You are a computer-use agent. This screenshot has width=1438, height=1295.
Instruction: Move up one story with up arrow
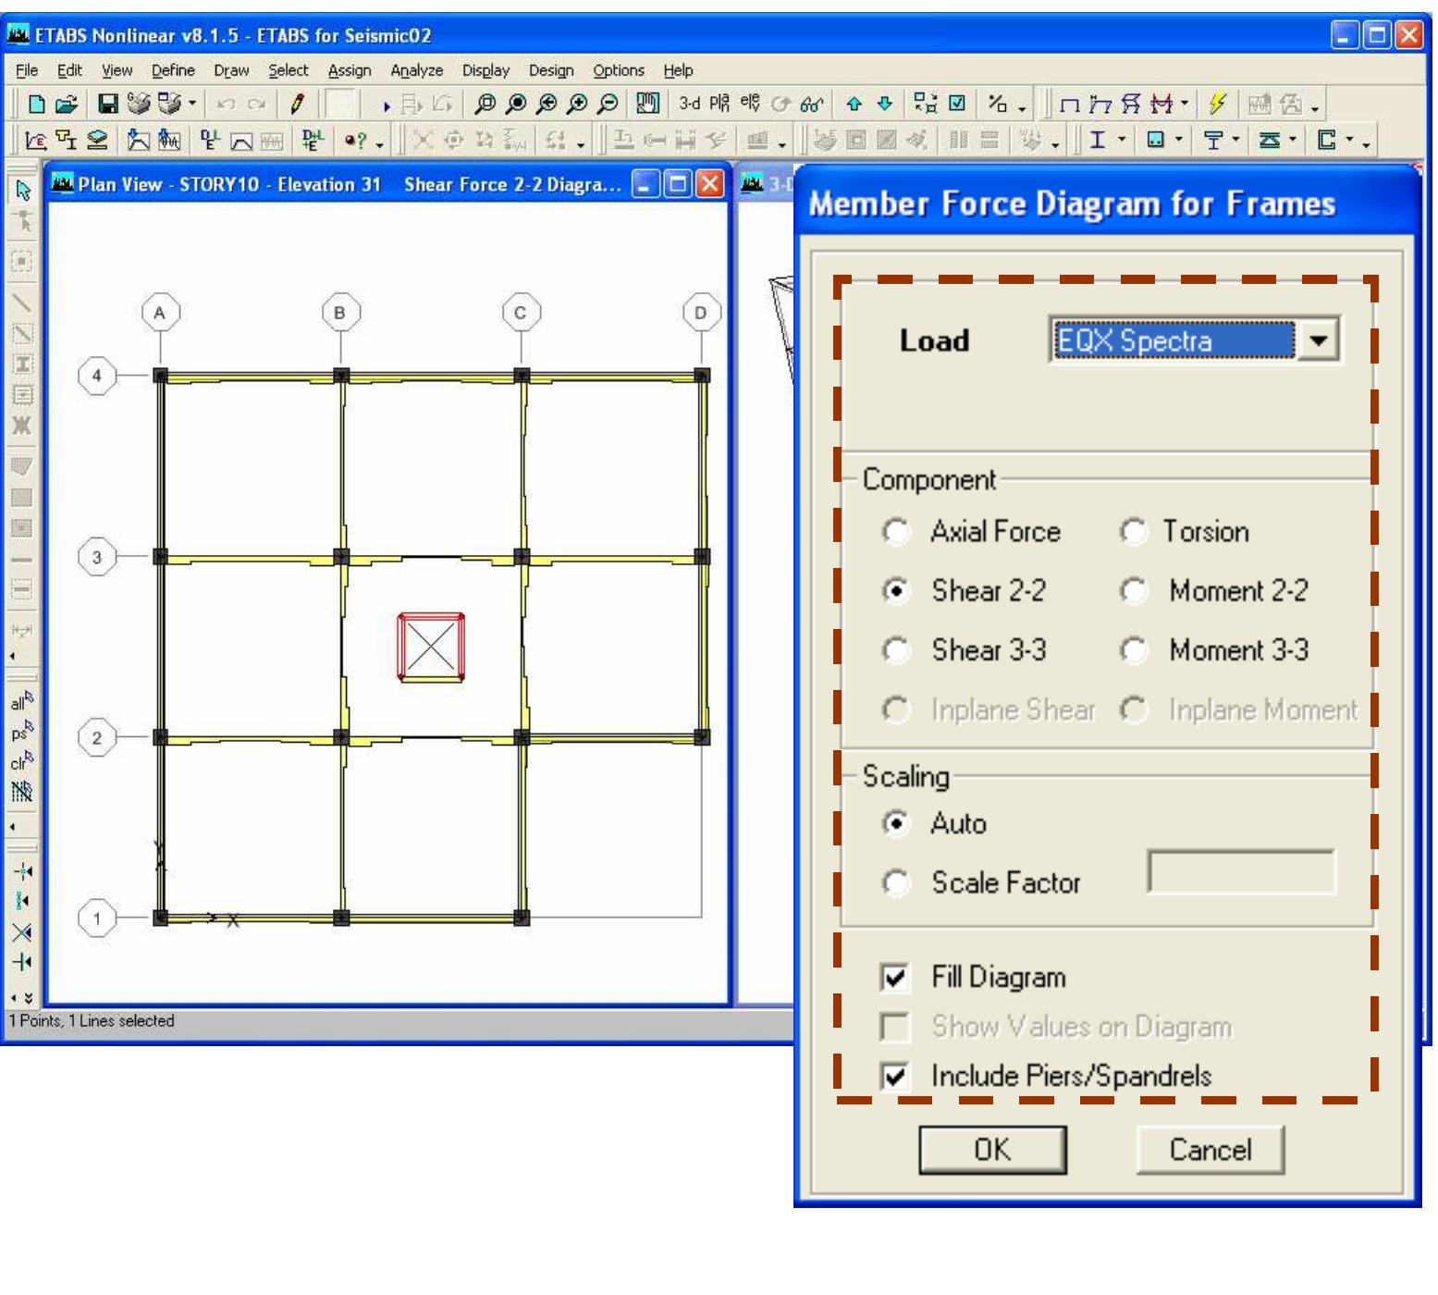click(x=854, y=104)
